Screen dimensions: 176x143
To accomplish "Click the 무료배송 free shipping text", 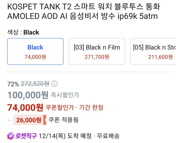I will (108, 136).
